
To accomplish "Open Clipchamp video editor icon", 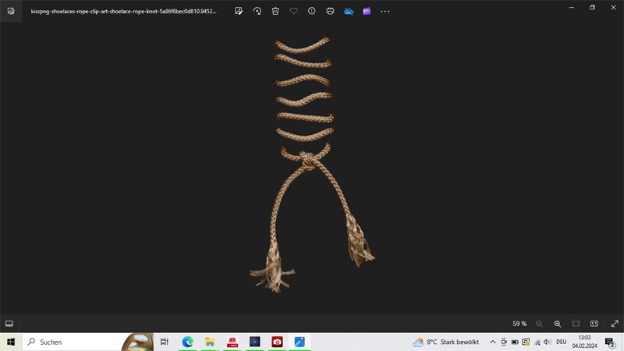I will (367, 12).
